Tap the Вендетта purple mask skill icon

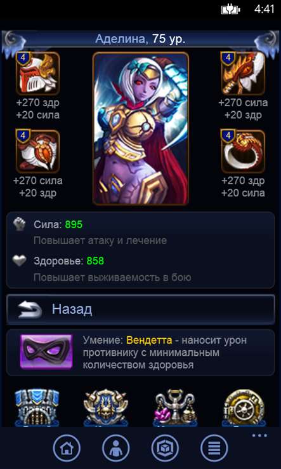tap(46, 352)
